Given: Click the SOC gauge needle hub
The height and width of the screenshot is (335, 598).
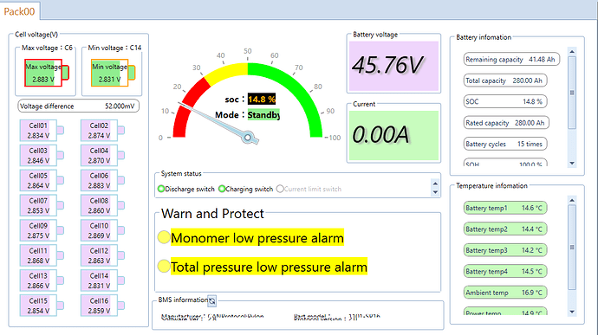Looking at the screenshot, I should (x=248, y=137).
